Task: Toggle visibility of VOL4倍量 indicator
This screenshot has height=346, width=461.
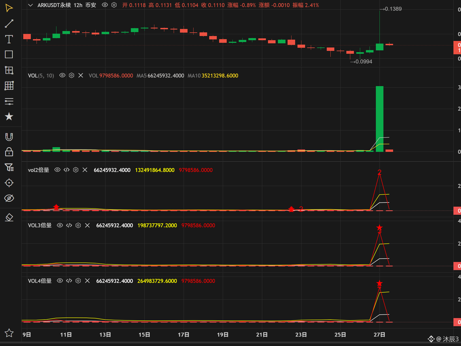Action: (60, 281)
